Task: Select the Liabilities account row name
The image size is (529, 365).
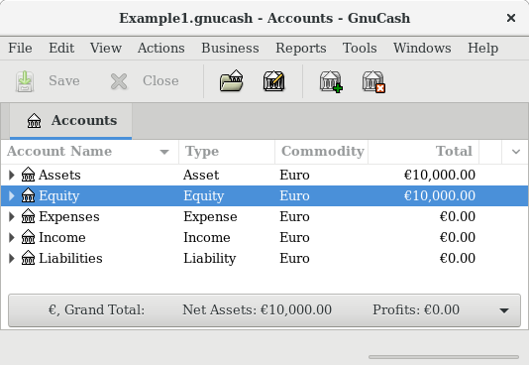Action: pos(70,259)
